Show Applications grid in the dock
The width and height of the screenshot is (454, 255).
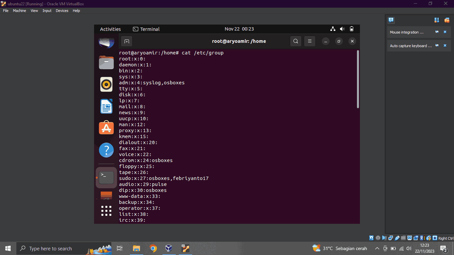106,211
